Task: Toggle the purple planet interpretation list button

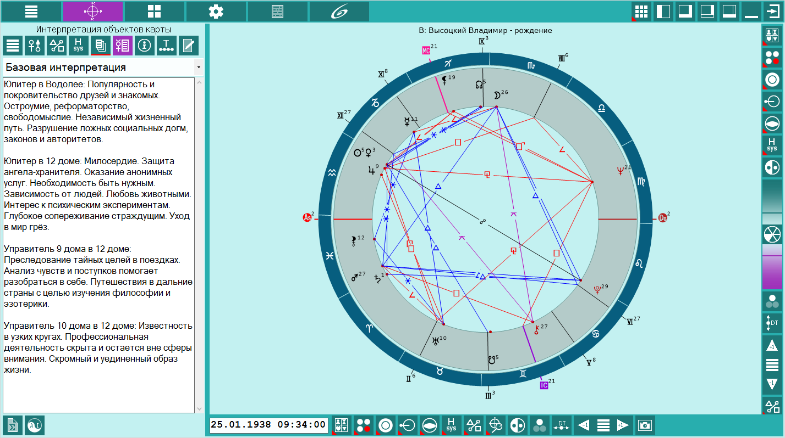Action: 123,46
